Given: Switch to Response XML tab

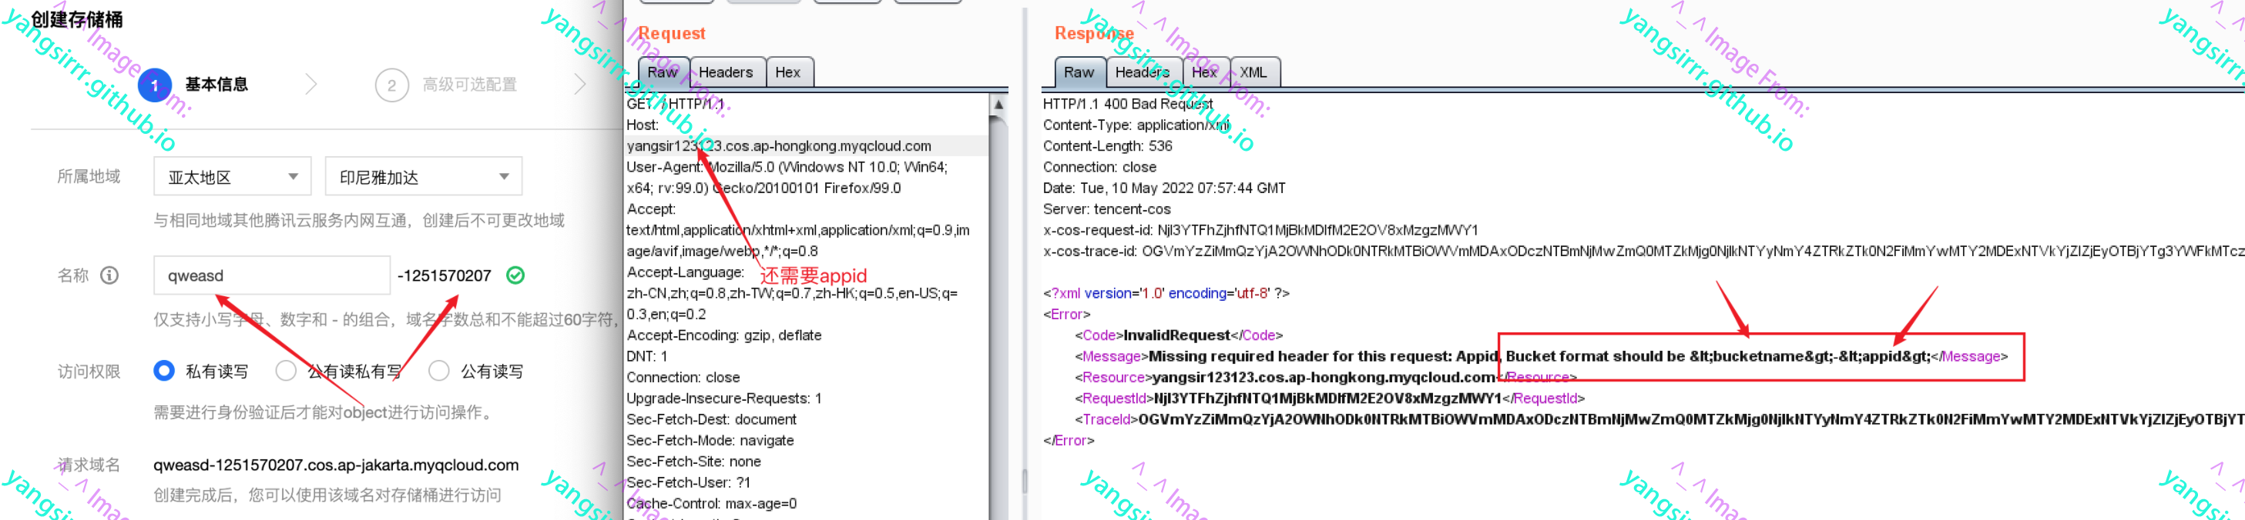Looking at the screenshot, I should pos(1253,72).
